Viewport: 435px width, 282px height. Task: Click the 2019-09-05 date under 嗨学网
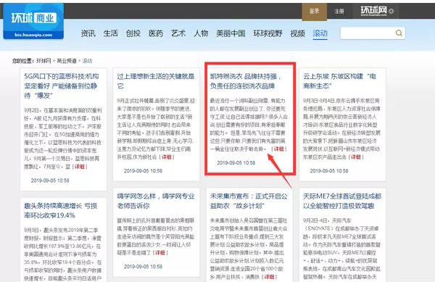pos(143,267)
